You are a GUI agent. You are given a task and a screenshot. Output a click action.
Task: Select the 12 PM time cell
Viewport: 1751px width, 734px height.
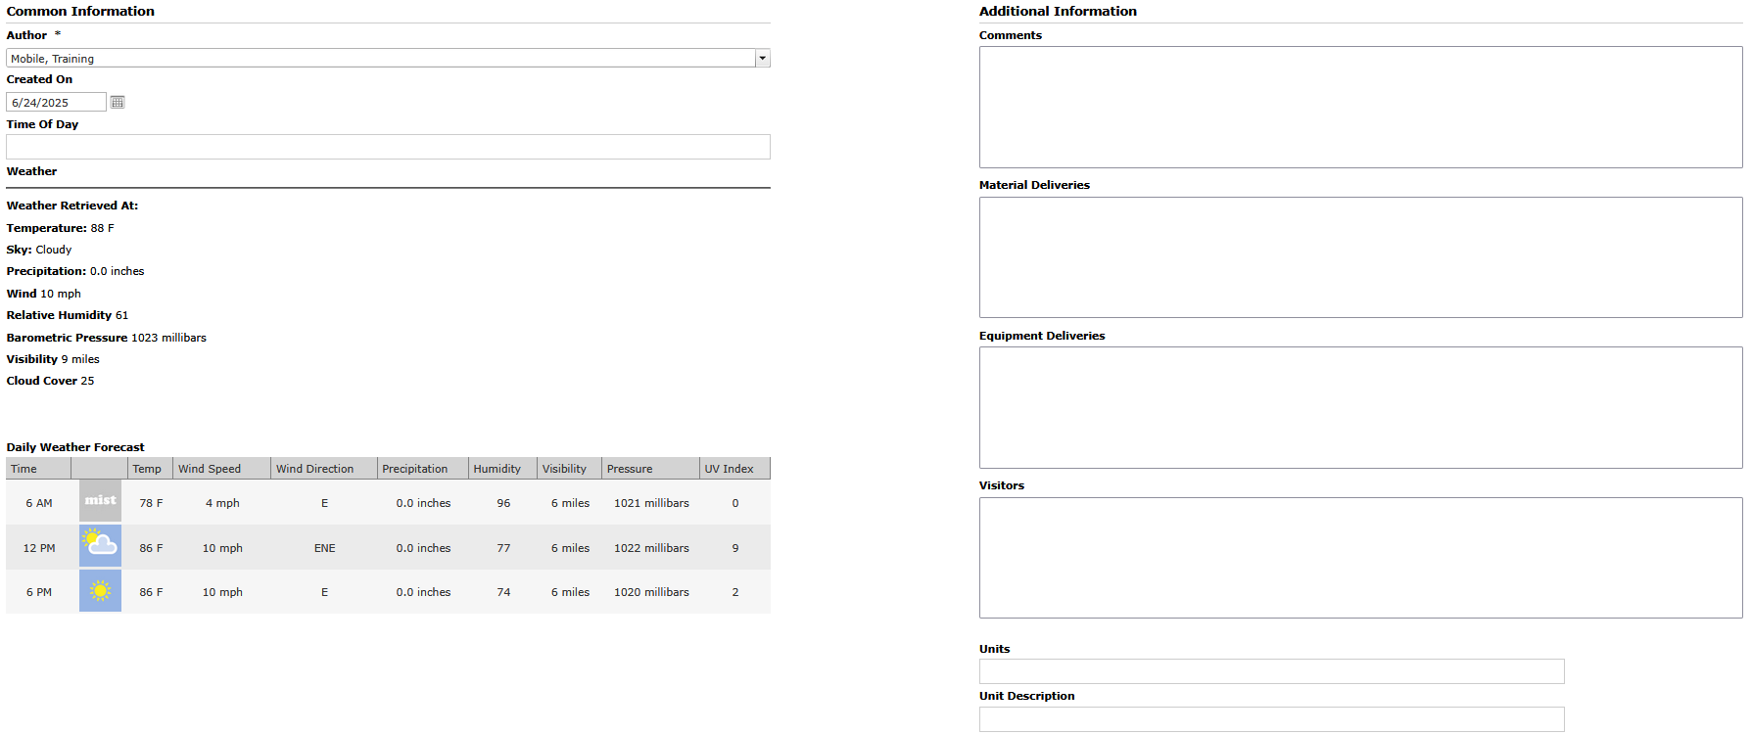point(39,548)
